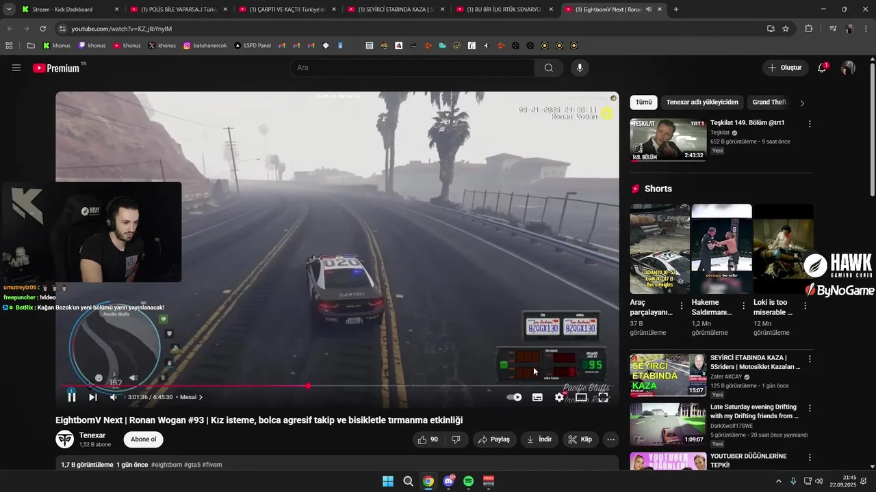Toggle subtitles in the player
The height and width of the screenshot is (492, 876).
[537, 397]
